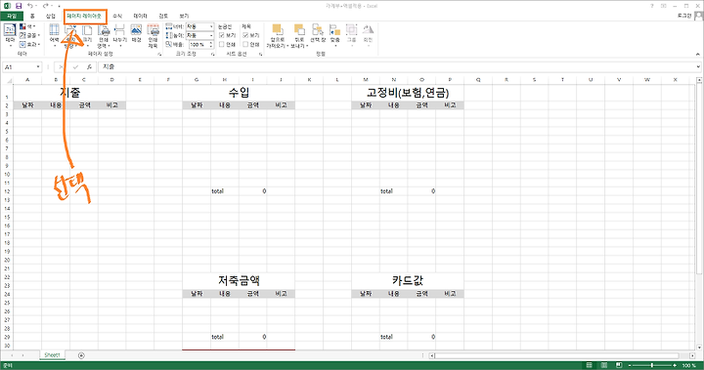Click the Insert Function fx button
This screenshot has height=370, width=704.
click(89, 67)
